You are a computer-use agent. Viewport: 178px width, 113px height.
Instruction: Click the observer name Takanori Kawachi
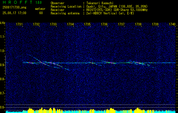point(100,3)
